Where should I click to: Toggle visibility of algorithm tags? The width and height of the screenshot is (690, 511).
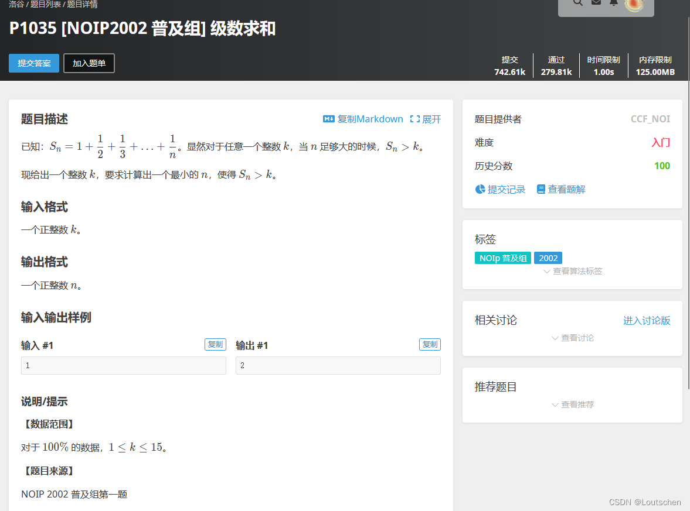572,271
